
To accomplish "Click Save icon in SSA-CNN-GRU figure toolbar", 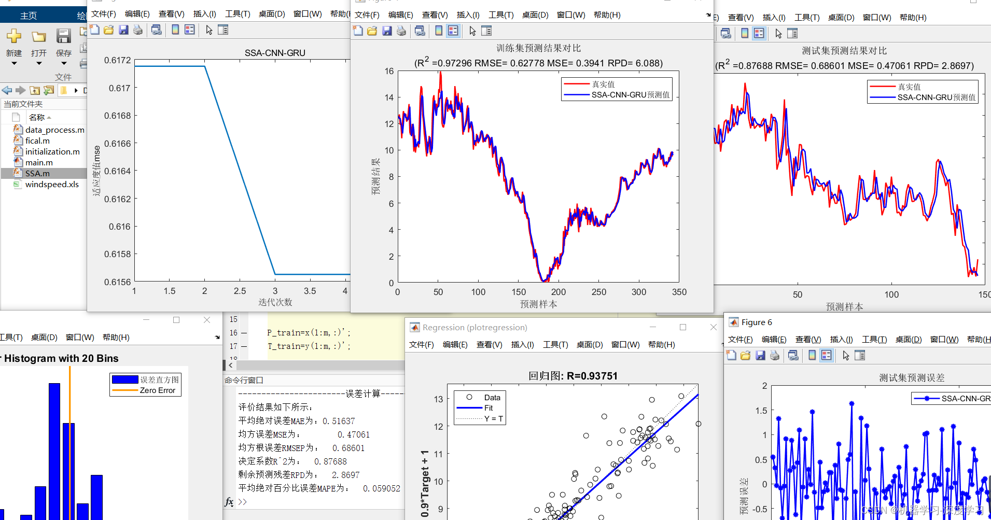I will [x=123, y=30].
